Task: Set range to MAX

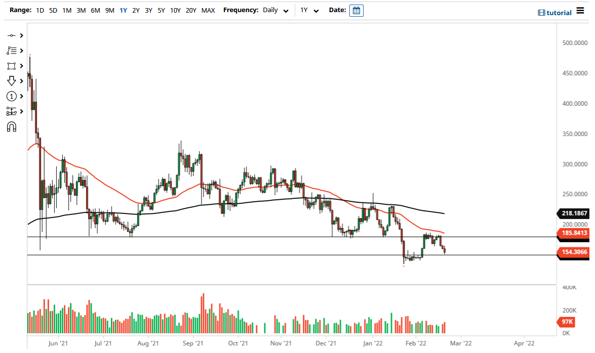Action: pos(208,10)
